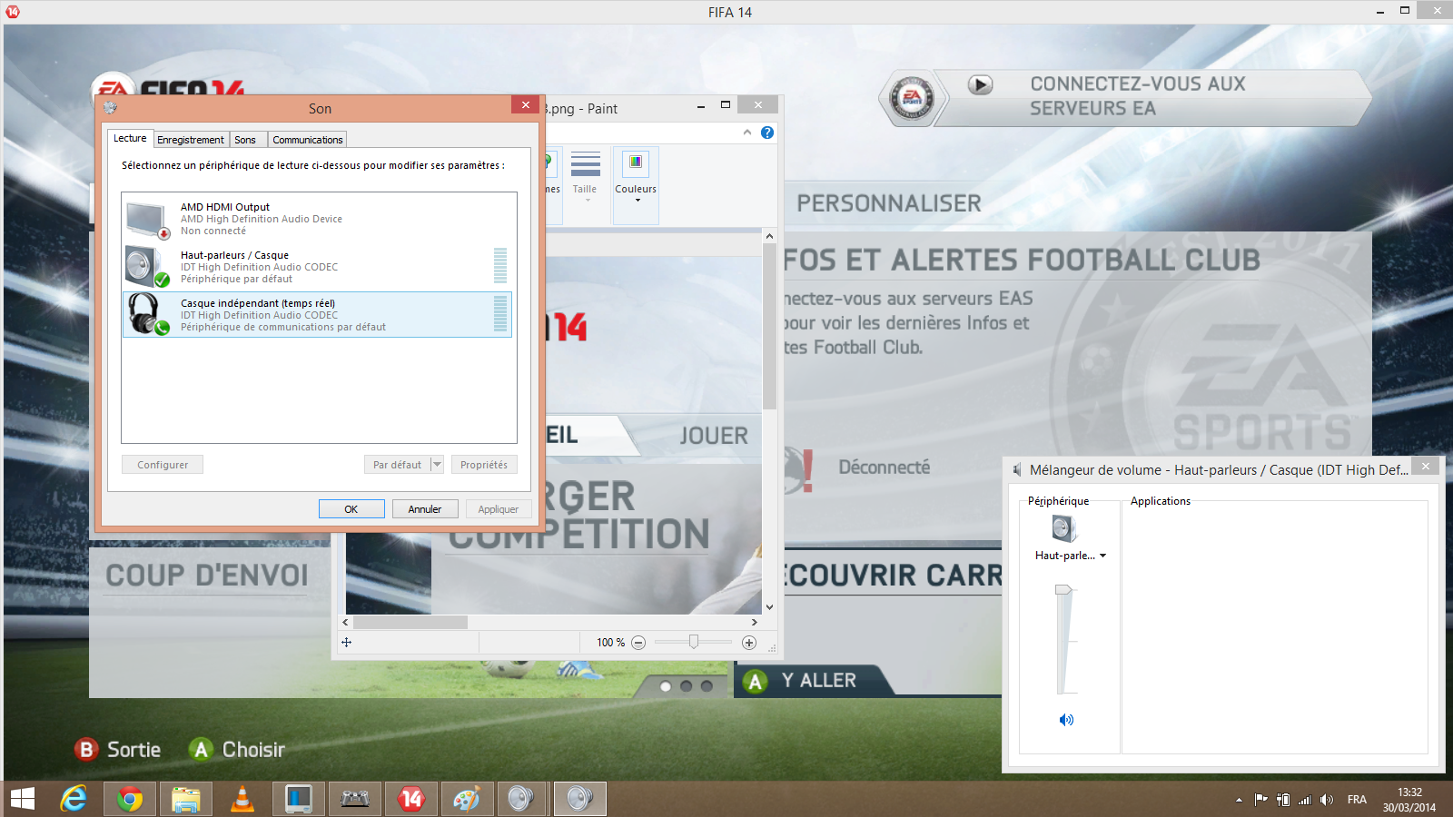Click Paint zoom out minus button

point(638,643)
